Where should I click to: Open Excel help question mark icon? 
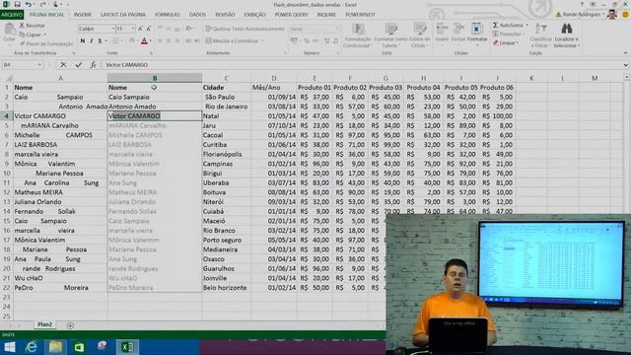(x=582, y=4)
